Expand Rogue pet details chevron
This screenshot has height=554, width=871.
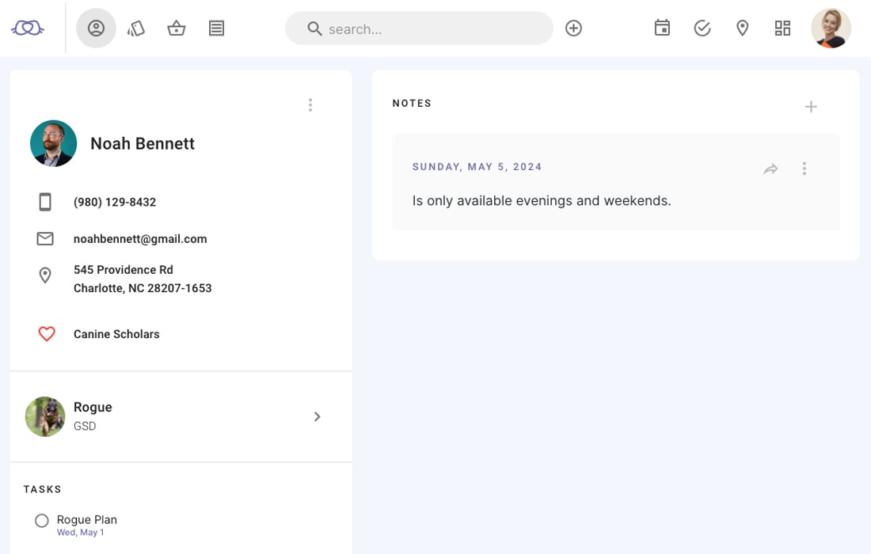(318, 416)
